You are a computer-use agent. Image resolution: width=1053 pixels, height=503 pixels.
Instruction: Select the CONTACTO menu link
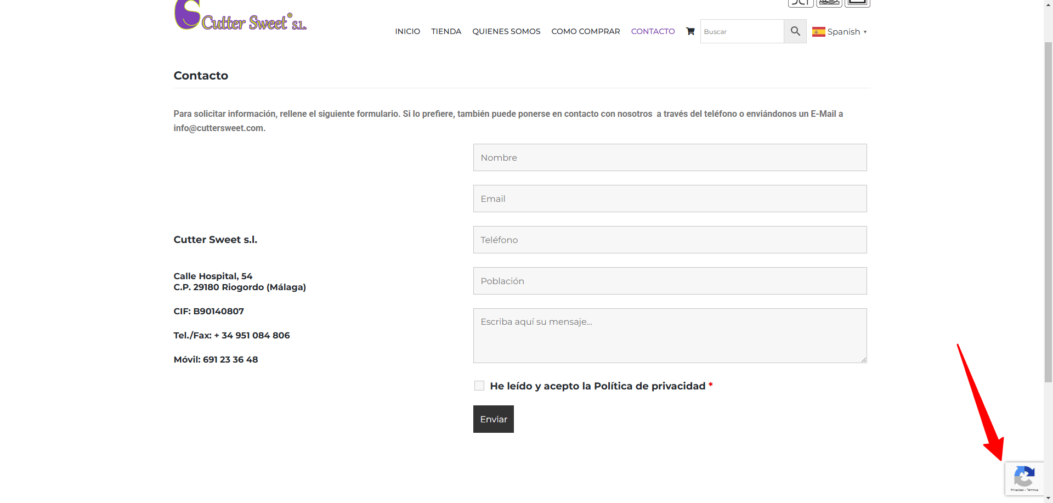[653, 31]
